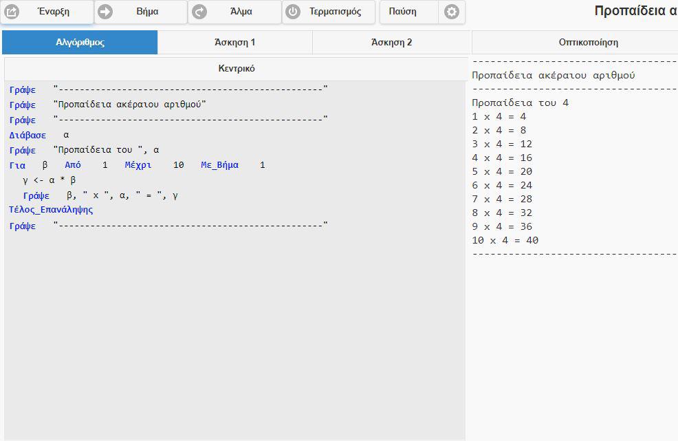Click the loop end value 10
Screen dimensions: 678x441
179,165
